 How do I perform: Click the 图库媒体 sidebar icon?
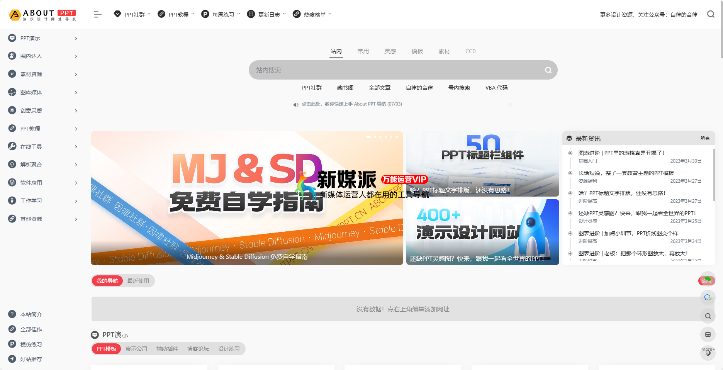click(12, 92)
